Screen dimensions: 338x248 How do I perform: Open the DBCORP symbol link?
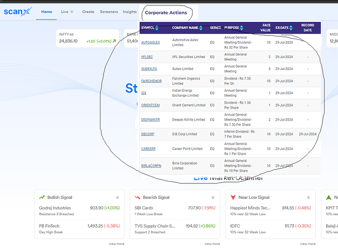coord(147,134)
